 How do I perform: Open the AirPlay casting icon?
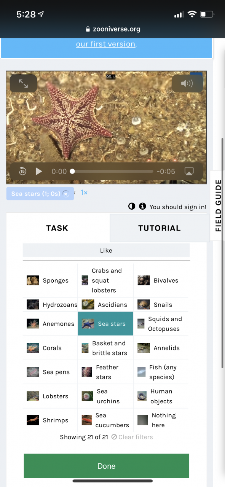(x=189, y=171)
